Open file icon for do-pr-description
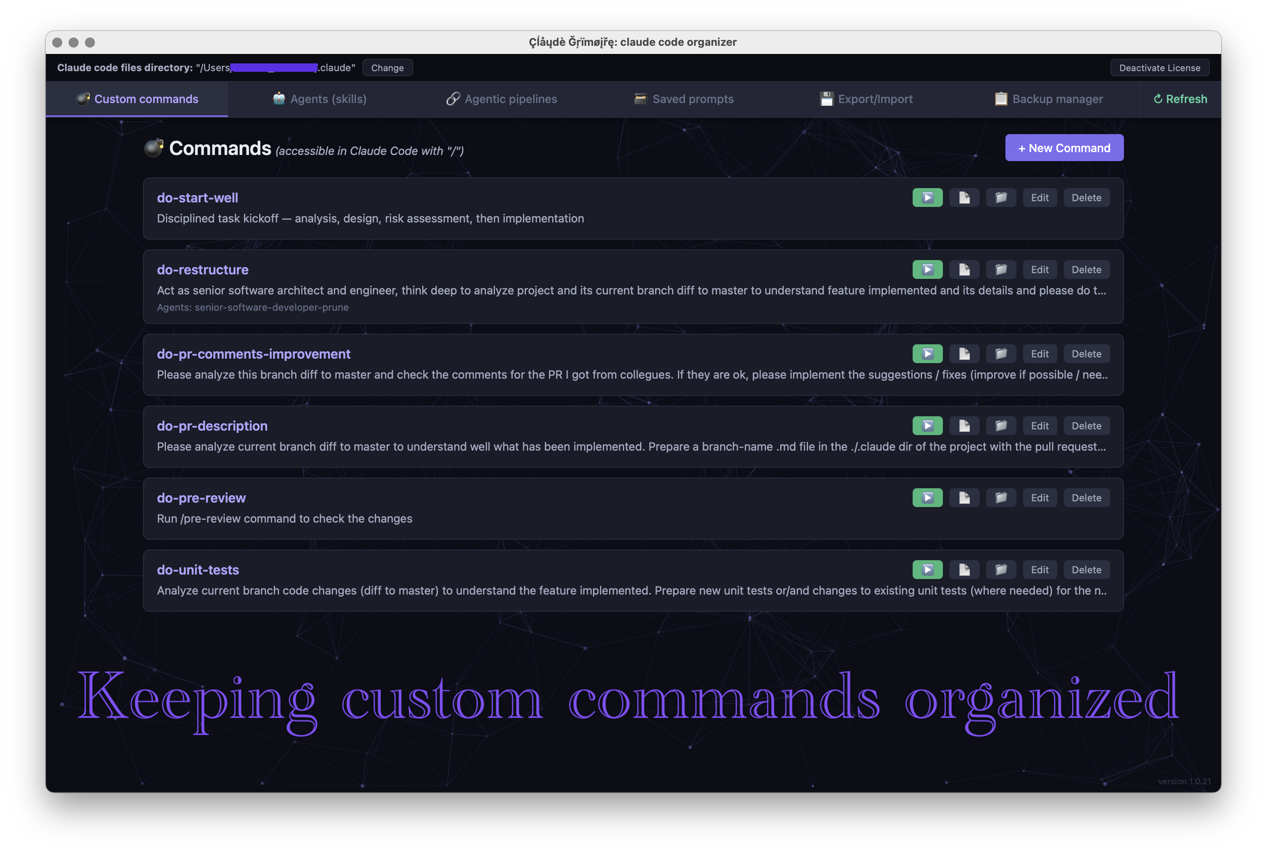1267x853 pixels. point(964,425)
